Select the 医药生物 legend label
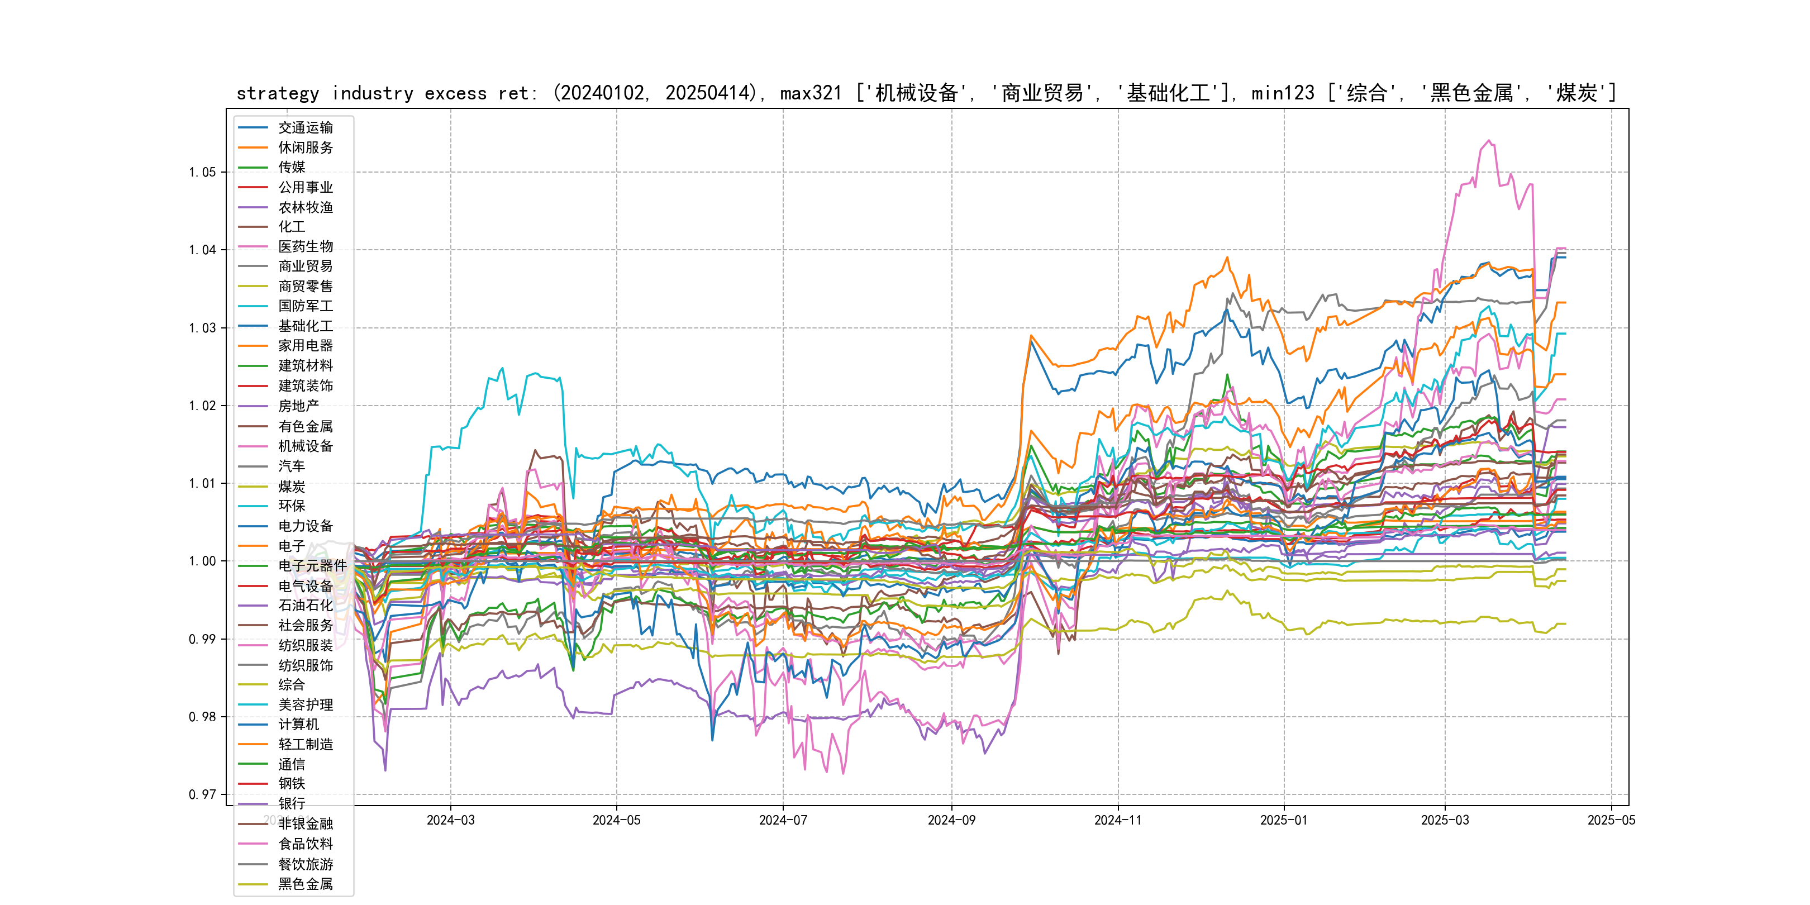The height and width of the screenshot is (905, 1810). (305, 246)
